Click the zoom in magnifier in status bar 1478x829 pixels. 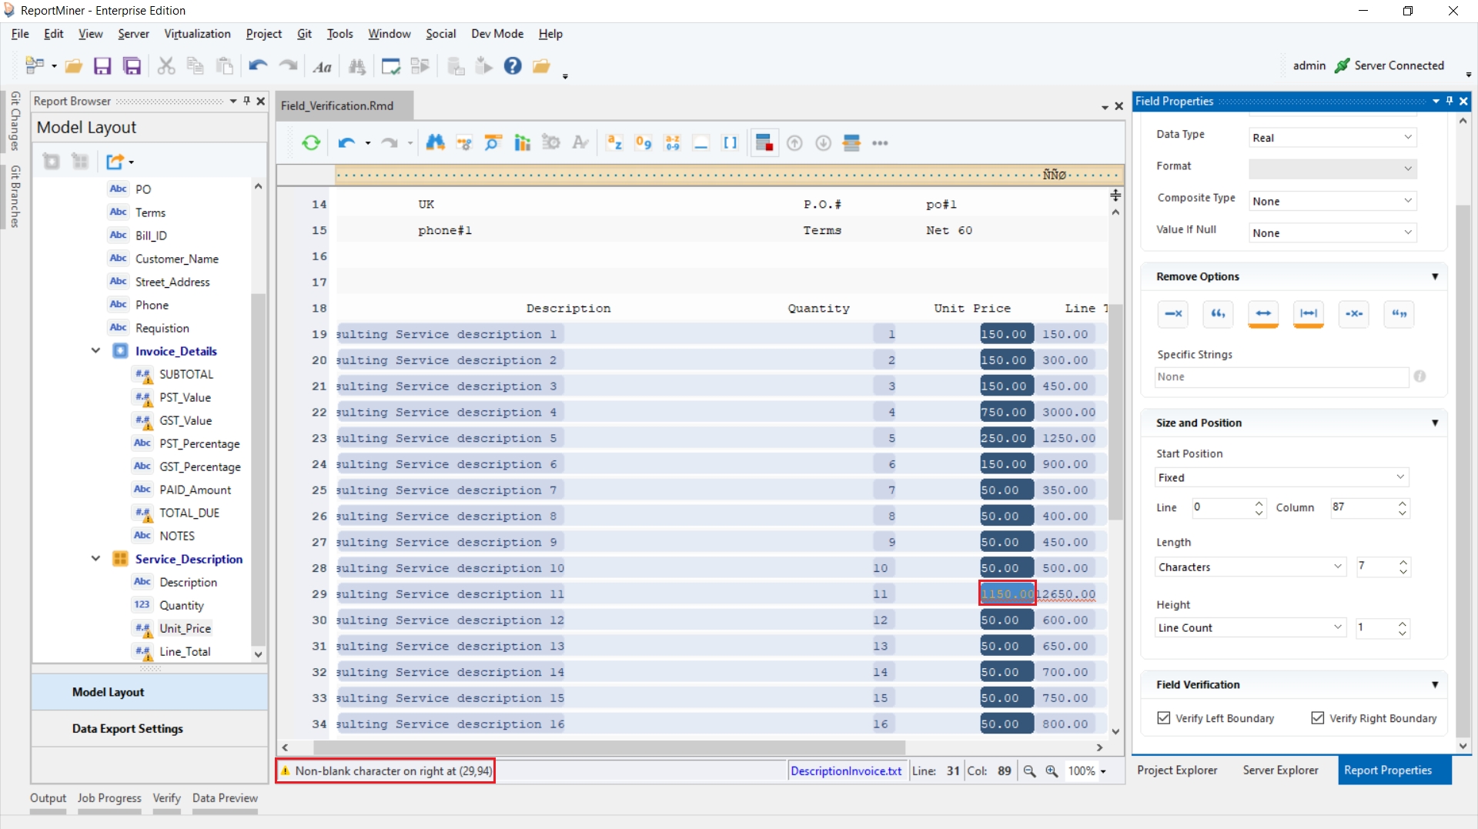pos(1052,771)
